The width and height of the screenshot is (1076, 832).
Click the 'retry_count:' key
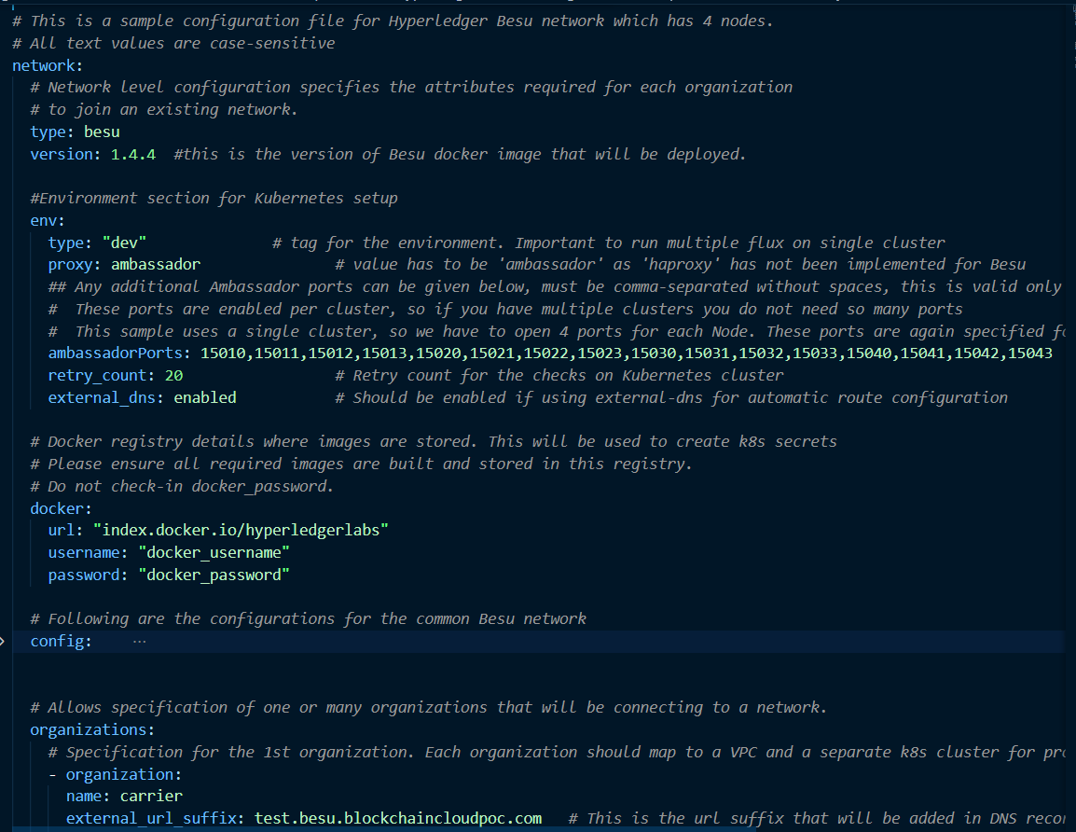102,376
